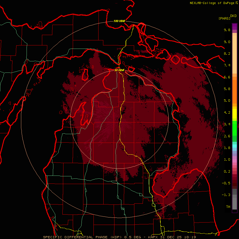Click the yellow segment of the color scale
239x239 pixels.
(x=234, y=114)
